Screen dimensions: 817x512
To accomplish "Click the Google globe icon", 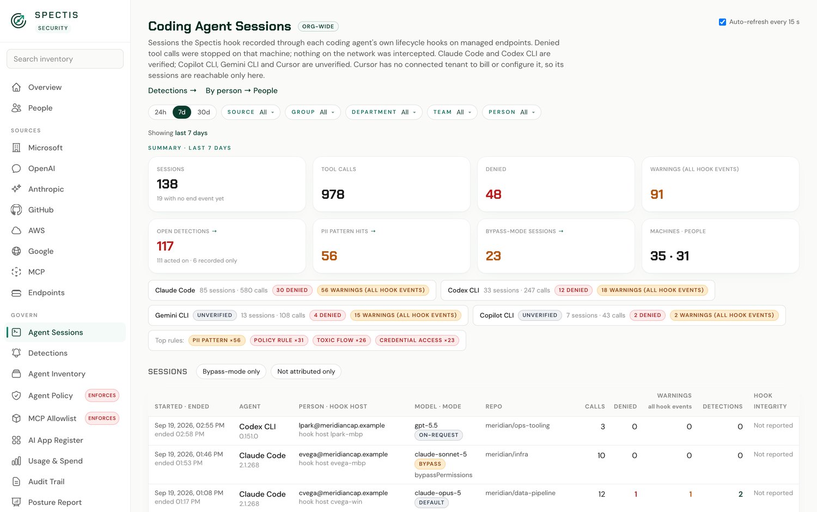I will click(16, 251).
